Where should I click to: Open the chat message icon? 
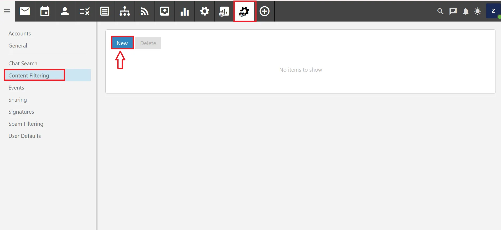(453, 11)
